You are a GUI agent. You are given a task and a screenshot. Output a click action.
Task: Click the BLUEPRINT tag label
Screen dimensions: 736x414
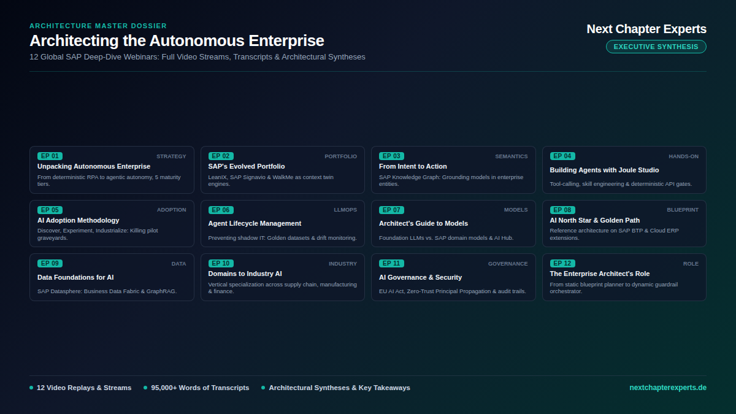point(683,210)
